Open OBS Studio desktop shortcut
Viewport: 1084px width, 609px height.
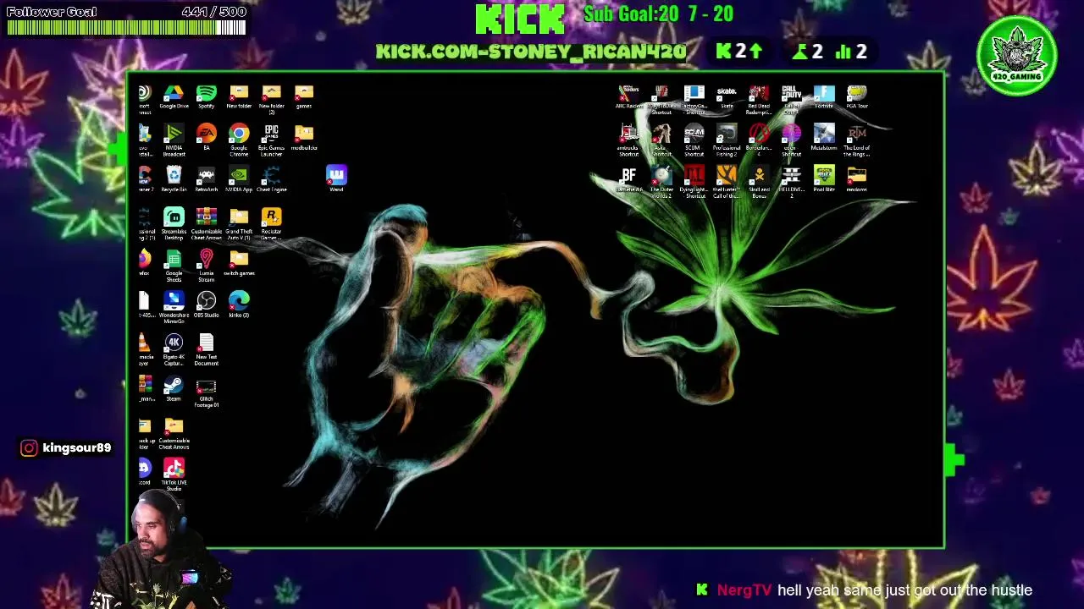click(206, 304)
